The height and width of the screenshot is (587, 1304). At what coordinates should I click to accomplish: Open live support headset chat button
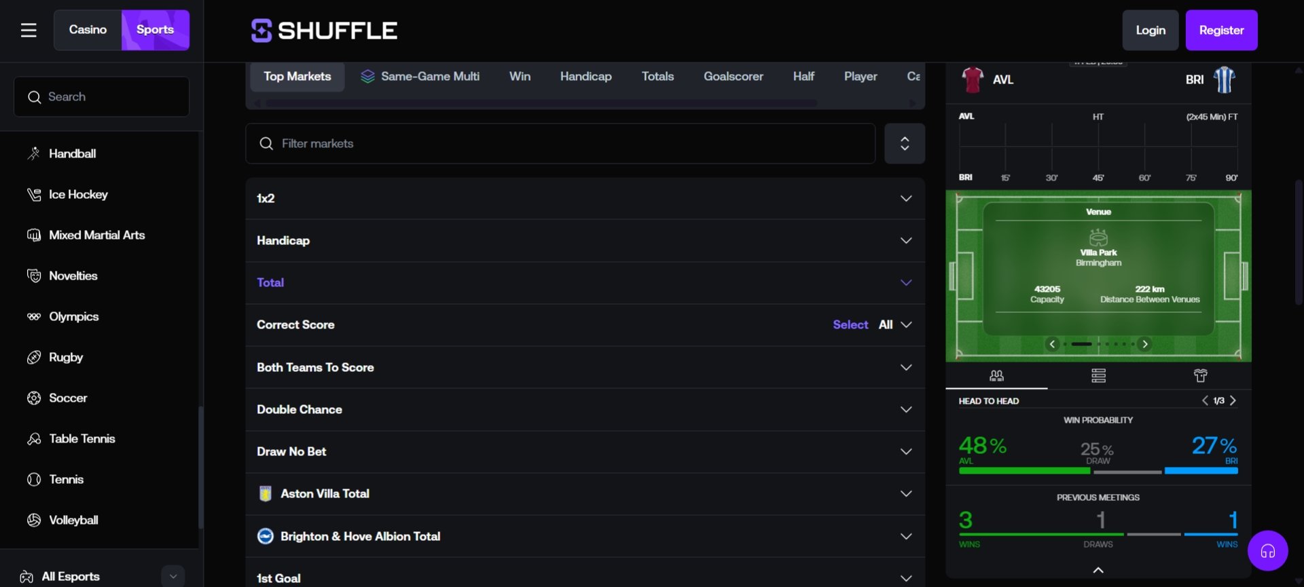[x=1267, y=551]
